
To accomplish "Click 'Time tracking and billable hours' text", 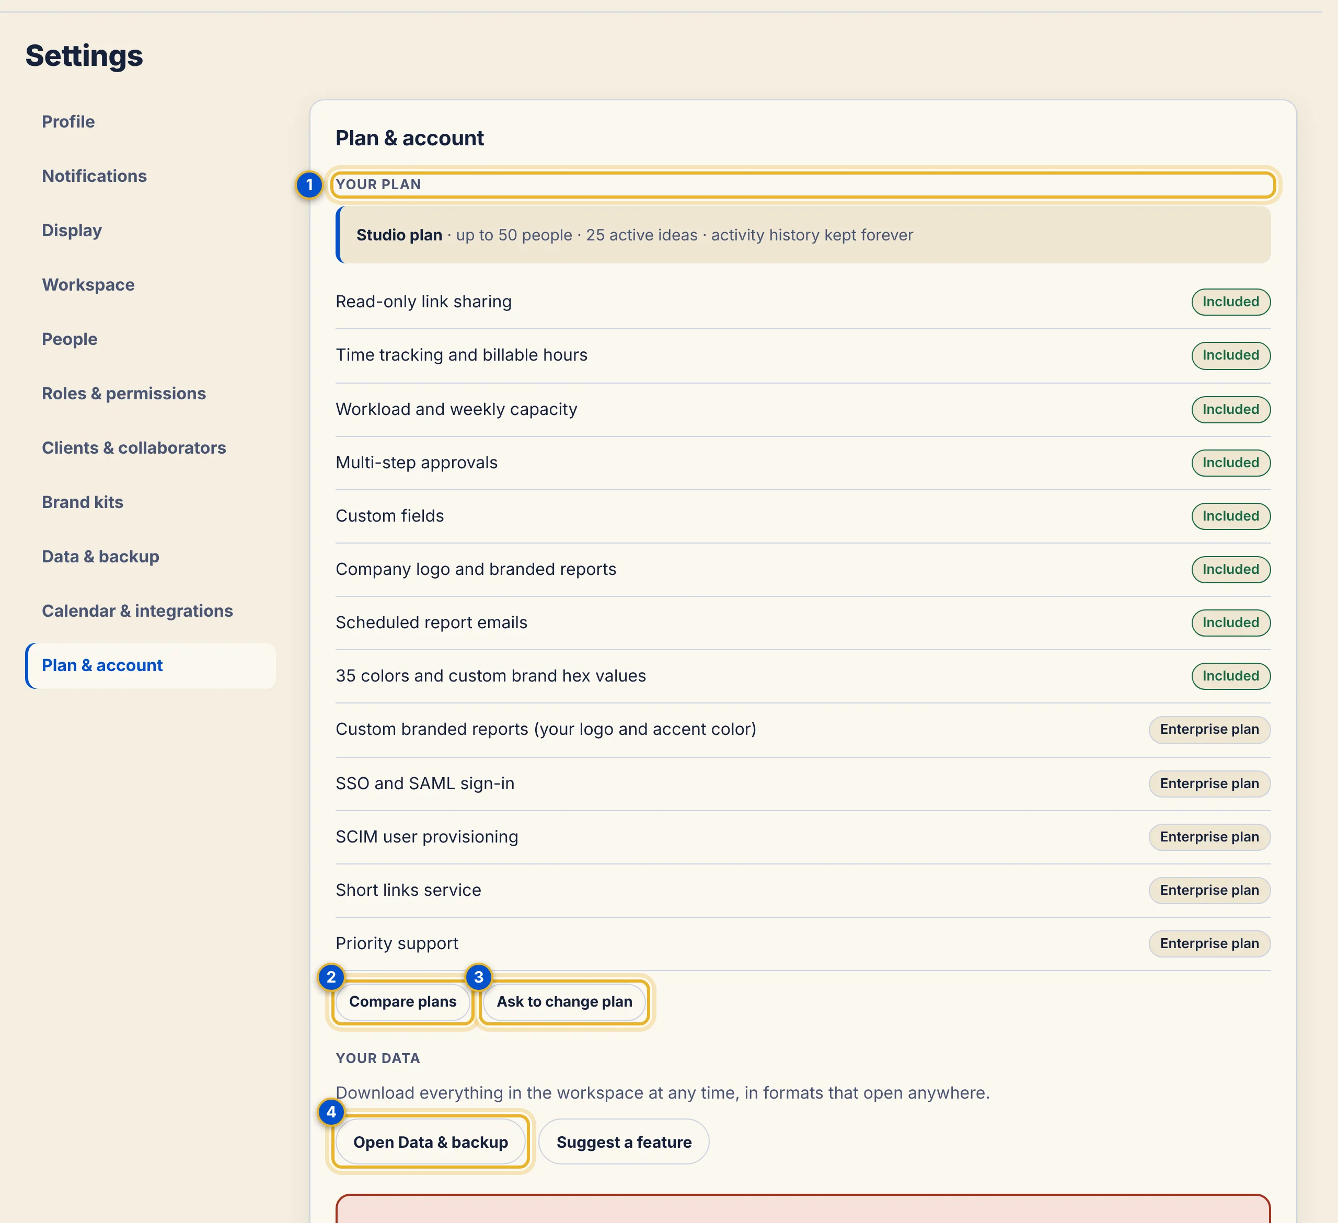I will pos(462,355).
